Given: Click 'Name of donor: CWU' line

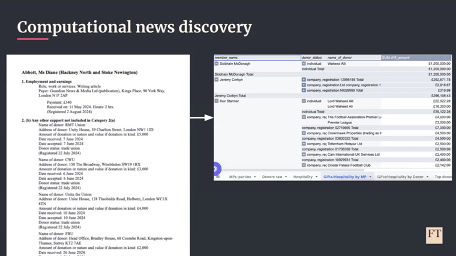Looking at the screenshot, I should tap(57, 159).
